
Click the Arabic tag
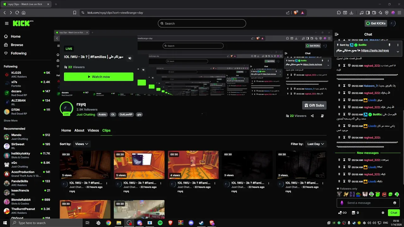102,114
